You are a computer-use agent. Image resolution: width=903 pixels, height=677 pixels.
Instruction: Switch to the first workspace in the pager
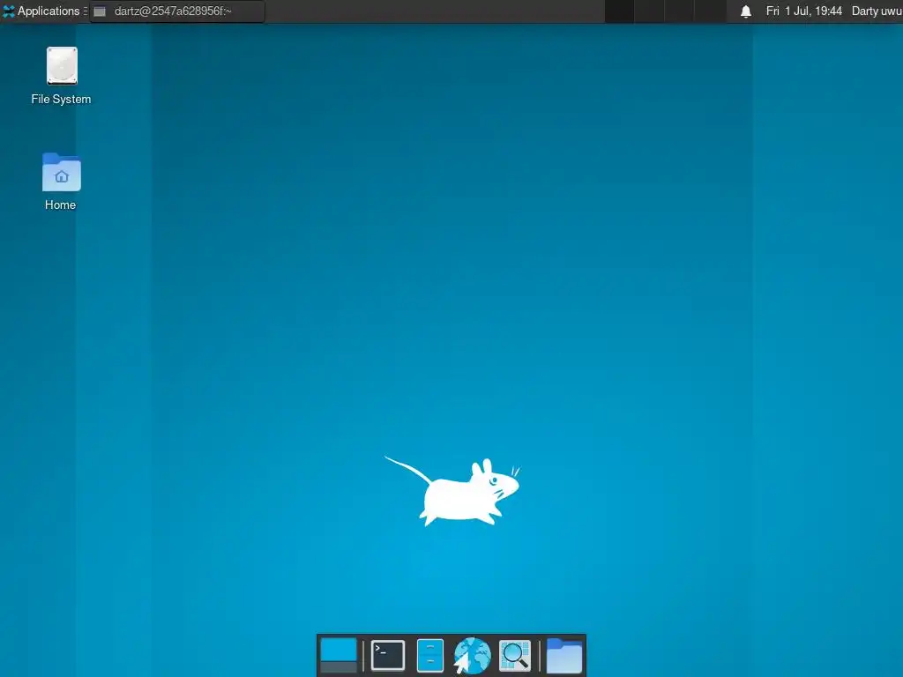click(619, 11)
